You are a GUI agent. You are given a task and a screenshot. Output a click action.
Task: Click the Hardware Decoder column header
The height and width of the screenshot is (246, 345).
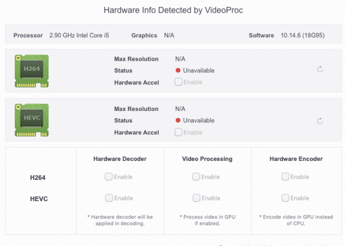pyautogui.click(x=120, y=159)
